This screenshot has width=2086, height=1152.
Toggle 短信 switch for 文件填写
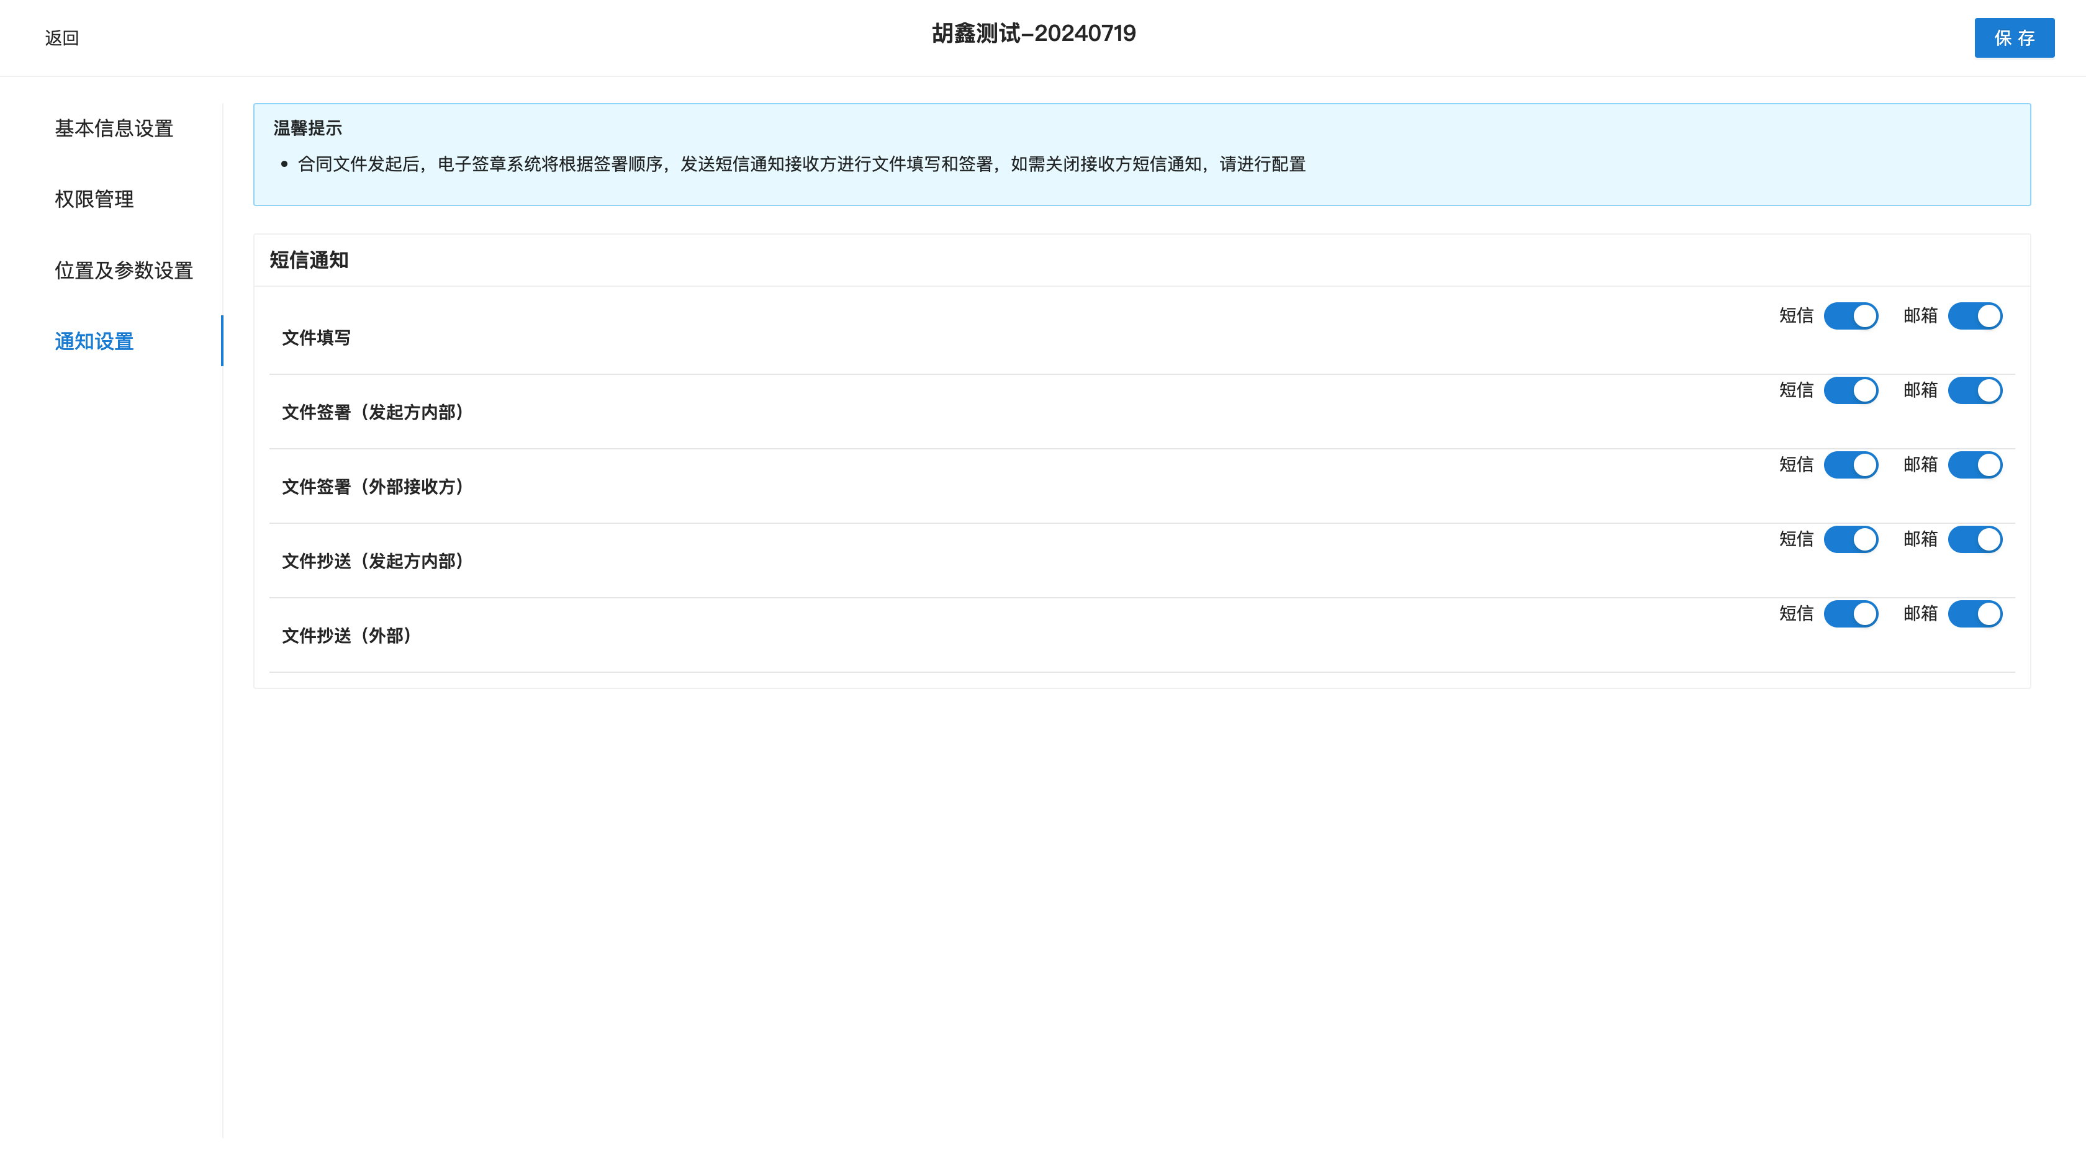click(x=1850, y=316)
